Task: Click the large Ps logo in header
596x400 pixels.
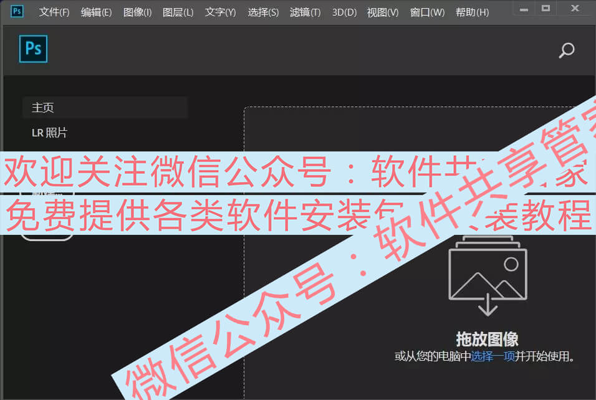Action: tap(34, 49)
